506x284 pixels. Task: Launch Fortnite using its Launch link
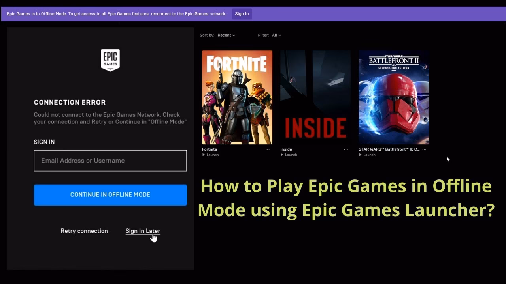(211, 155)
